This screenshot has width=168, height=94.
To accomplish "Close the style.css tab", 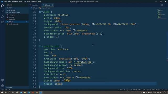I will point(52,5).
